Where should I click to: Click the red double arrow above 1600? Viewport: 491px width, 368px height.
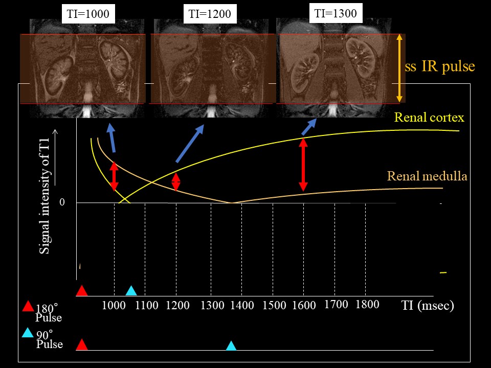pos(303,164)
